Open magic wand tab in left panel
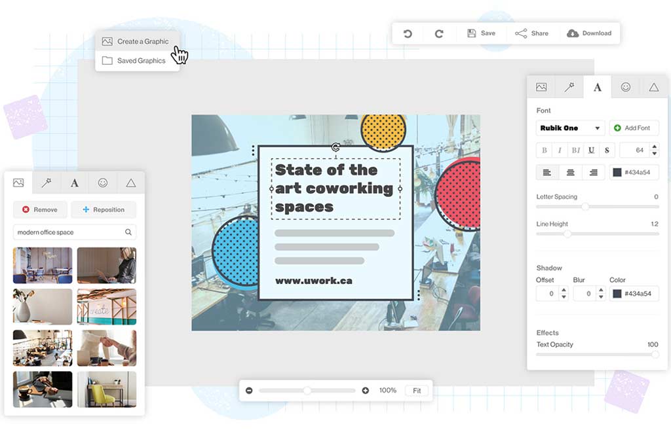The width and height of the screenshot is (671, 445). [x=47, y=183]
